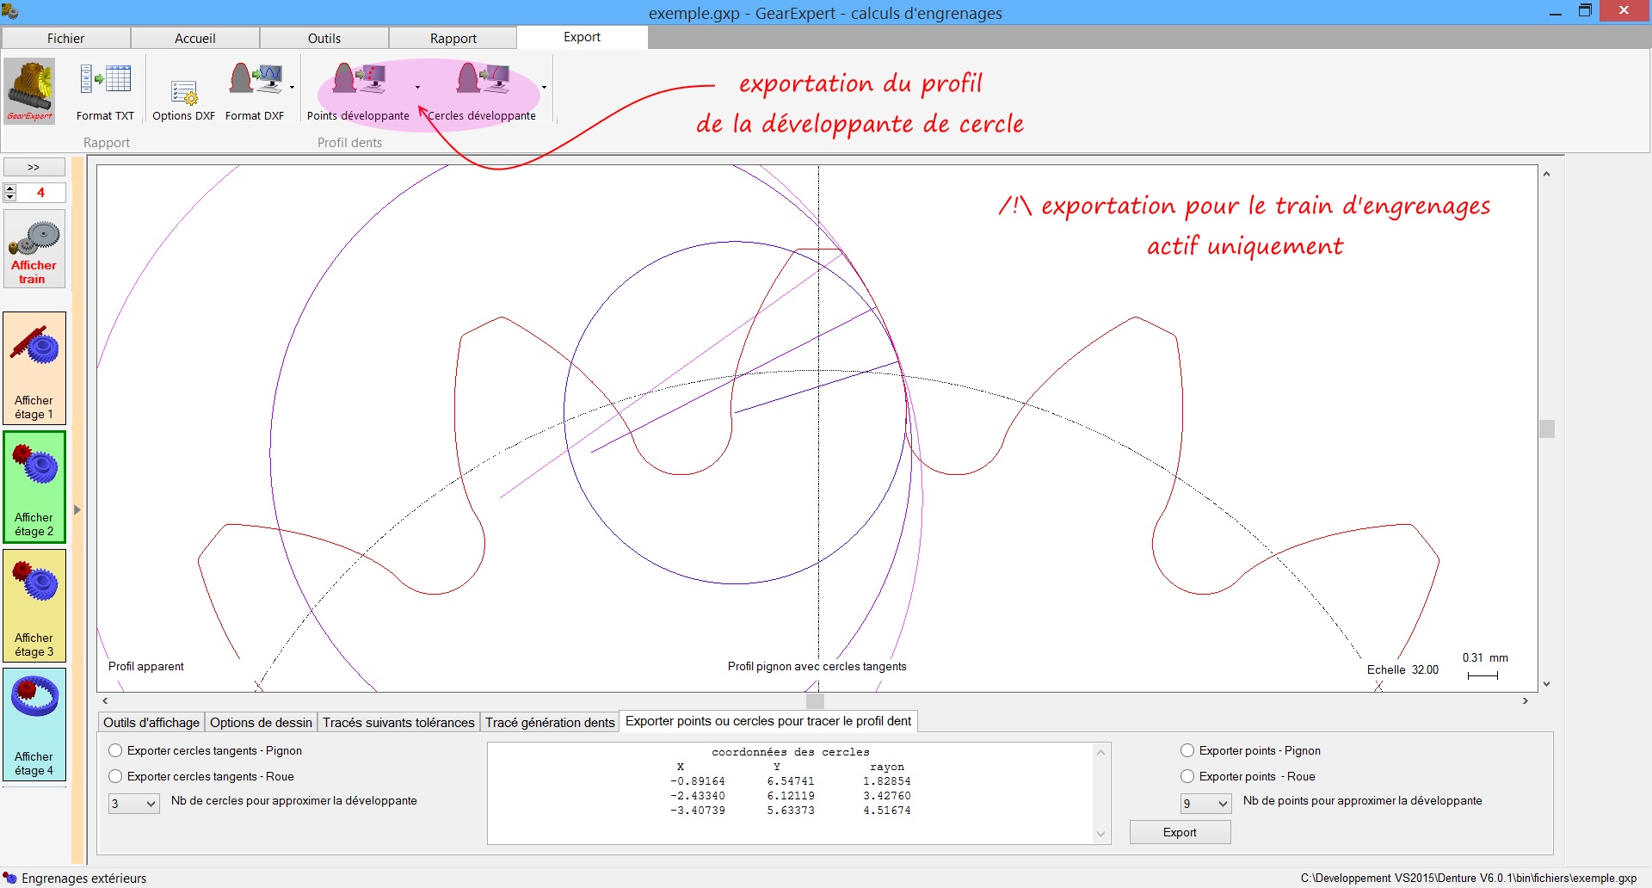This screenshot has width=1652, height=888.
Task: Open Tracé génération dents tab
Action: (x=550, y=723)
